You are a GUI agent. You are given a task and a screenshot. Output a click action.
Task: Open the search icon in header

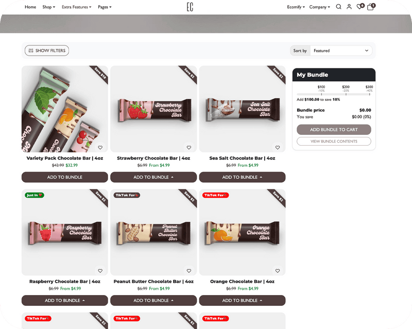(x=338, y=7)
